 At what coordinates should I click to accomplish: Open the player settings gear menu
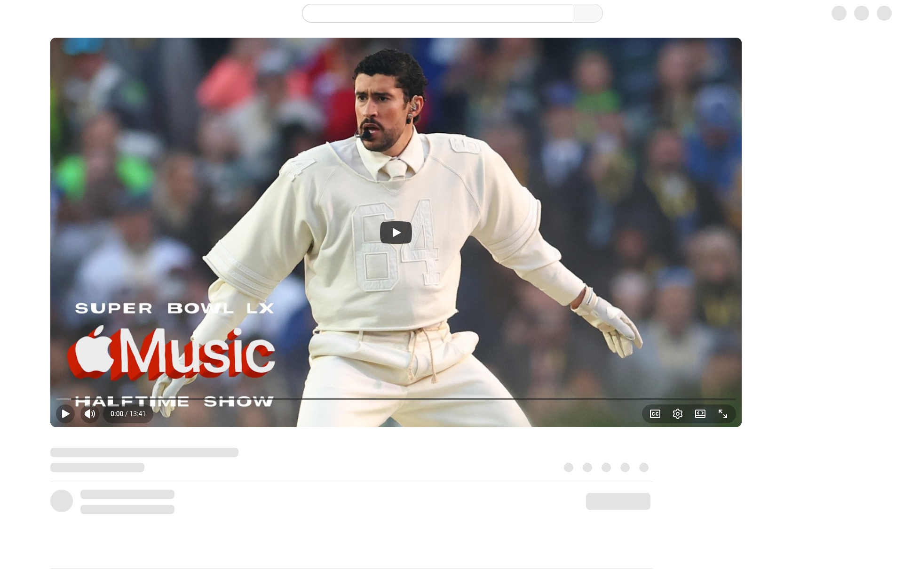coord(677,414)
